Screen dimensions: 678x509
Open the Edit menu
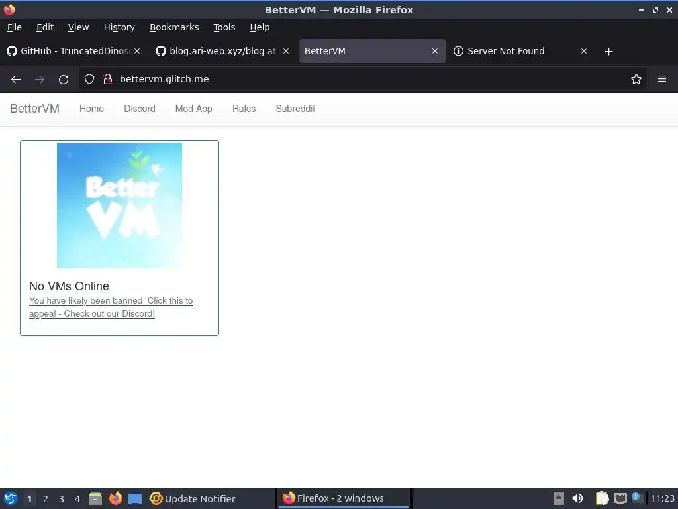tap(45, 27)
